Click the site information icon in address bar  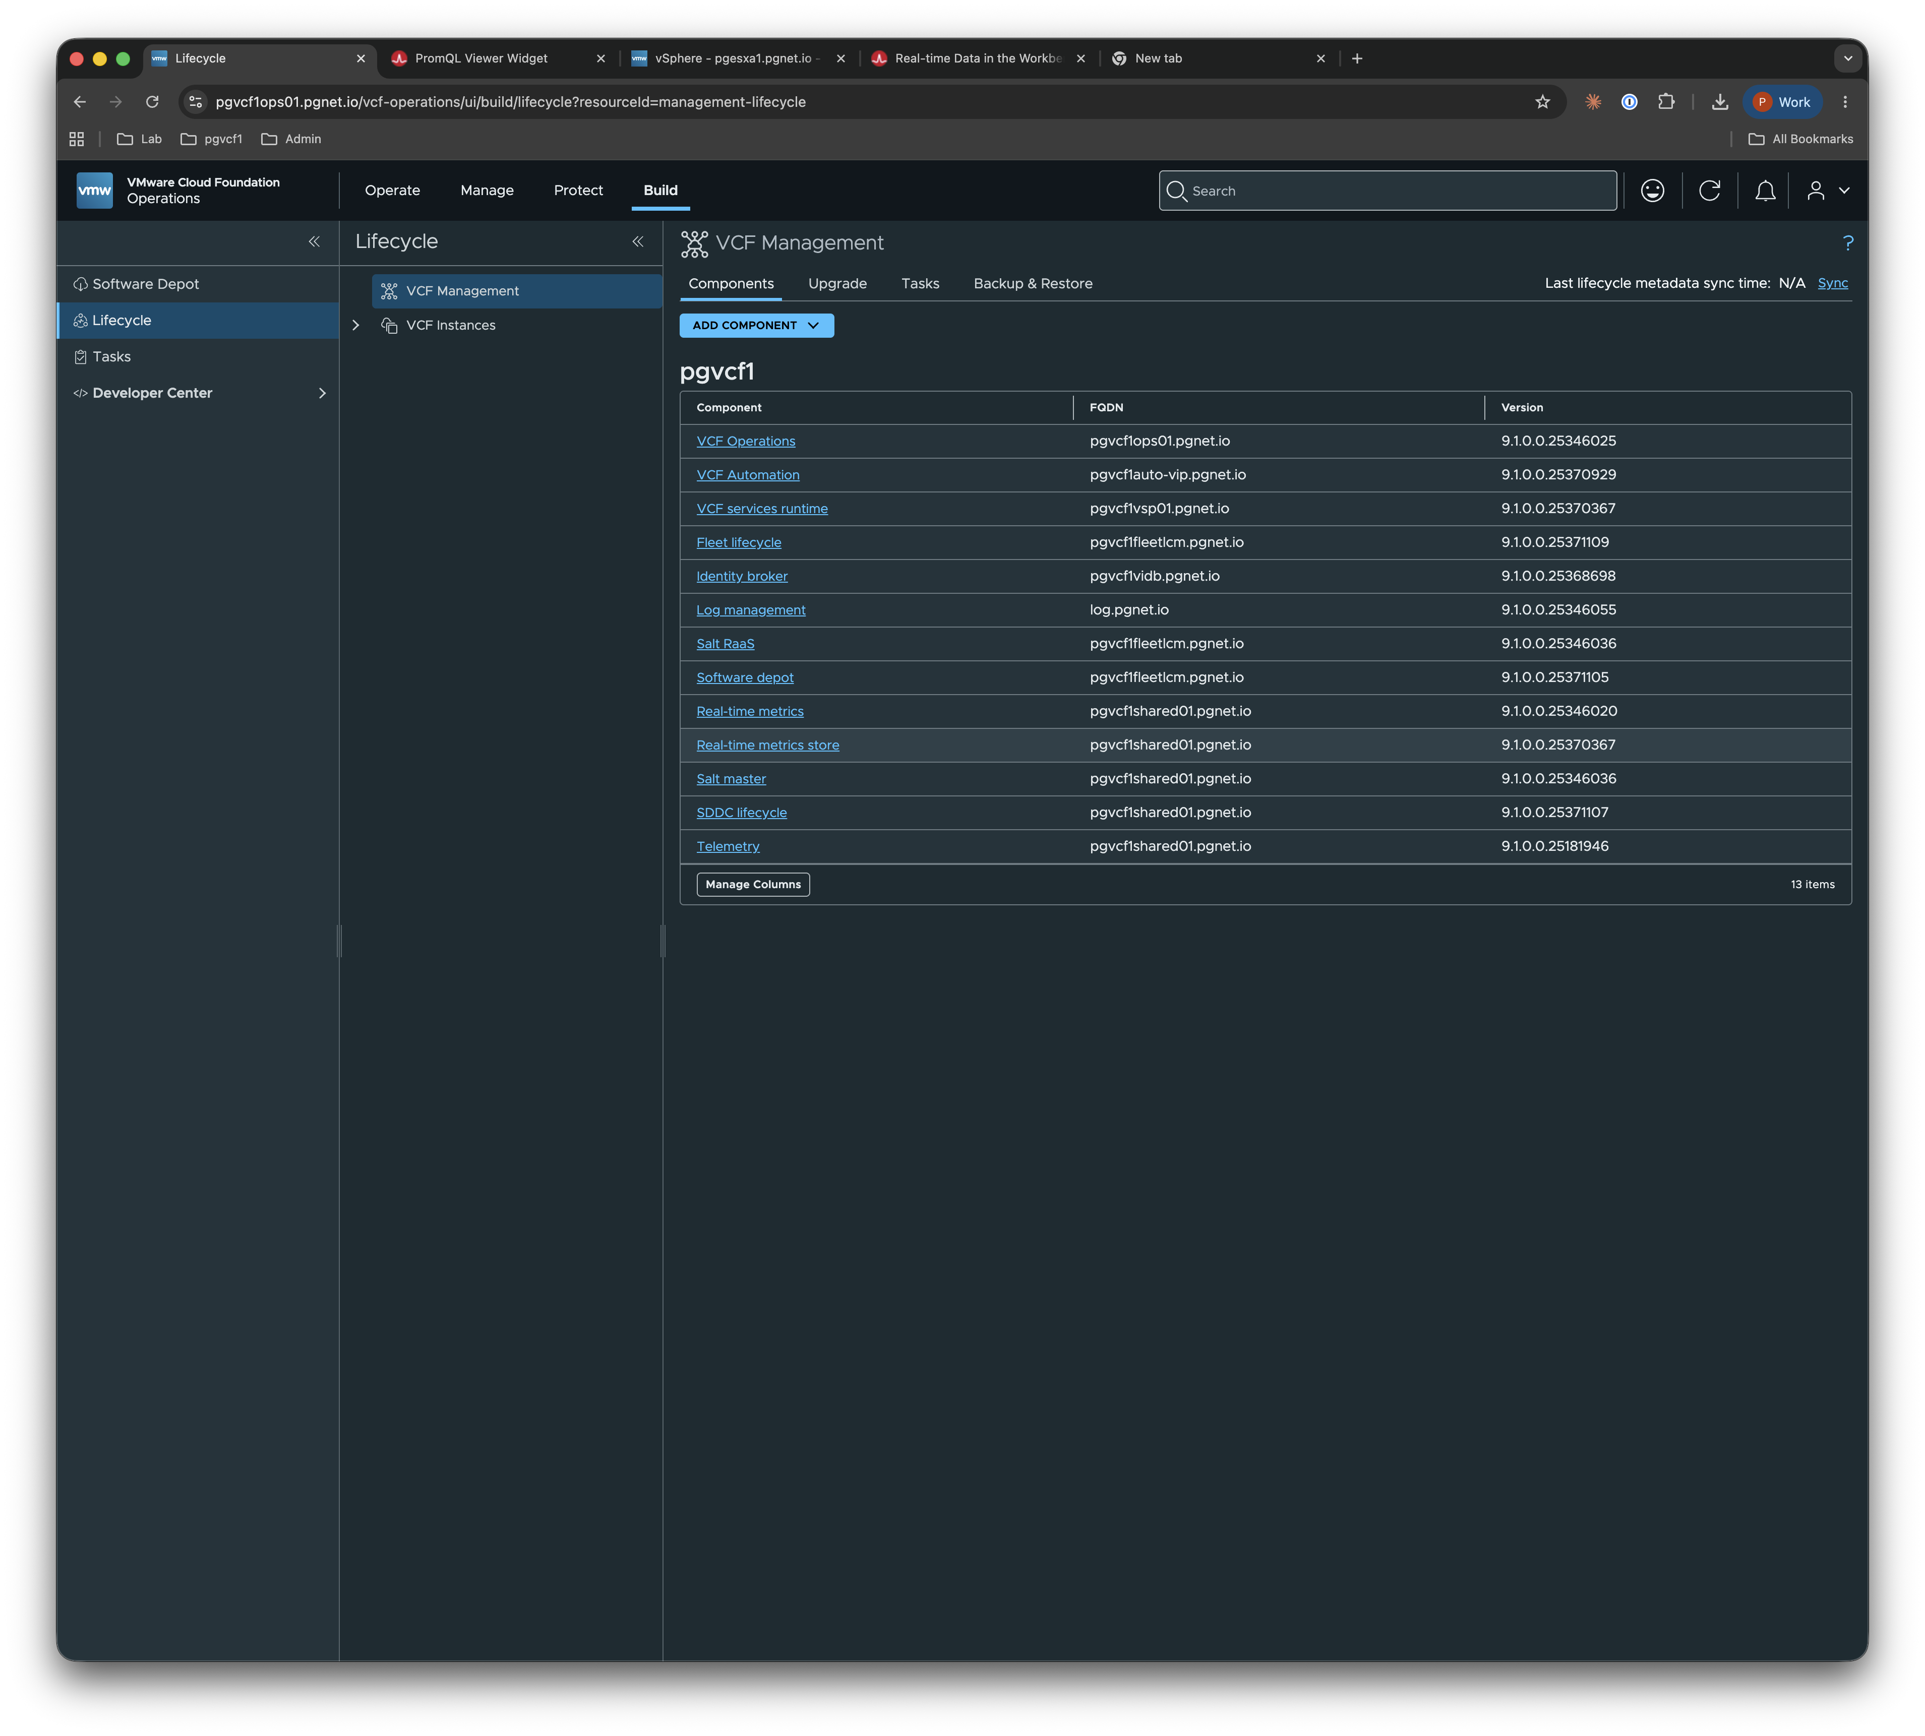pyautogui.click(x=196, y=102)
